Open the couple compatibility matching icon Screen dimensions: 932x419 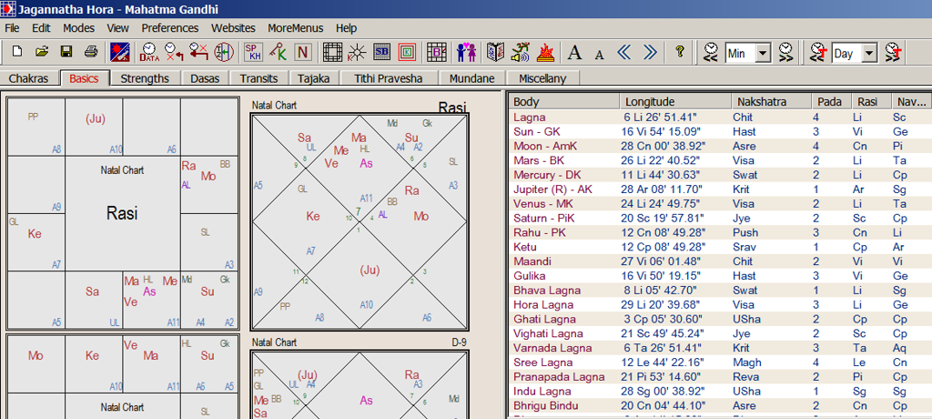tap(467, 53)
